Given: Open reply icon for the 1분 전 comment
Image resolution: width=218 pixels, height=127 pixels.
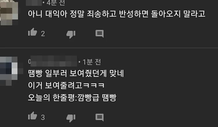Looking at the screenshot, I should 99,117.
